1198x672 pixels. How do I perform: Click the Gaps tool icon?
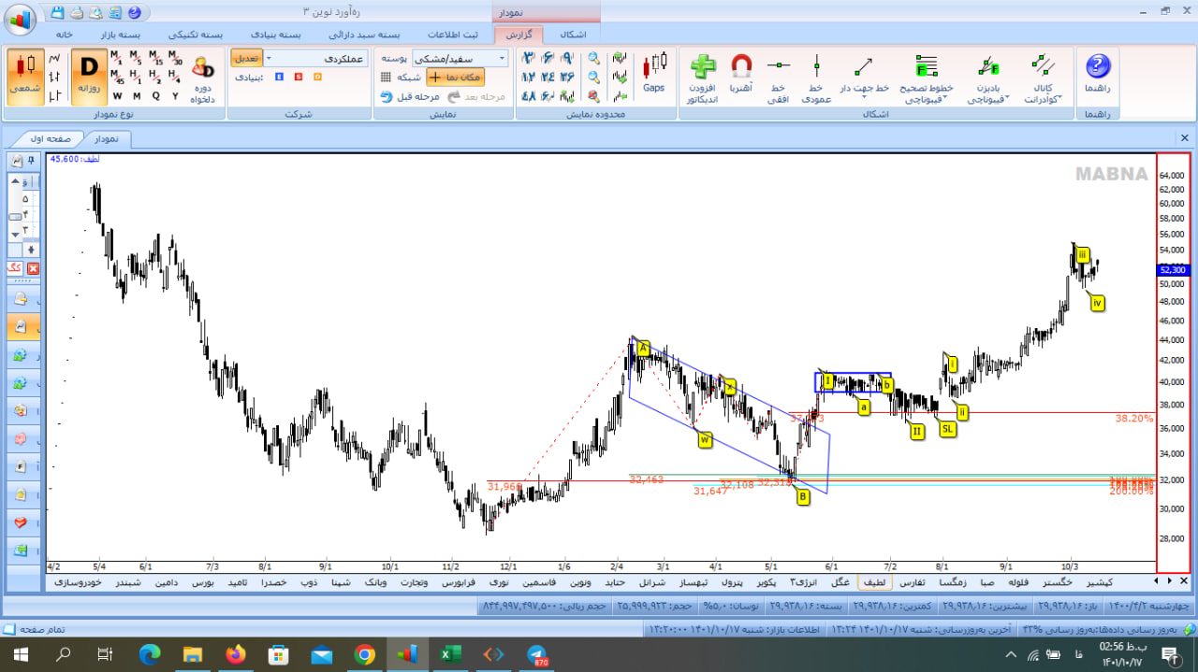pyautogui.click(x=653, y=72)
